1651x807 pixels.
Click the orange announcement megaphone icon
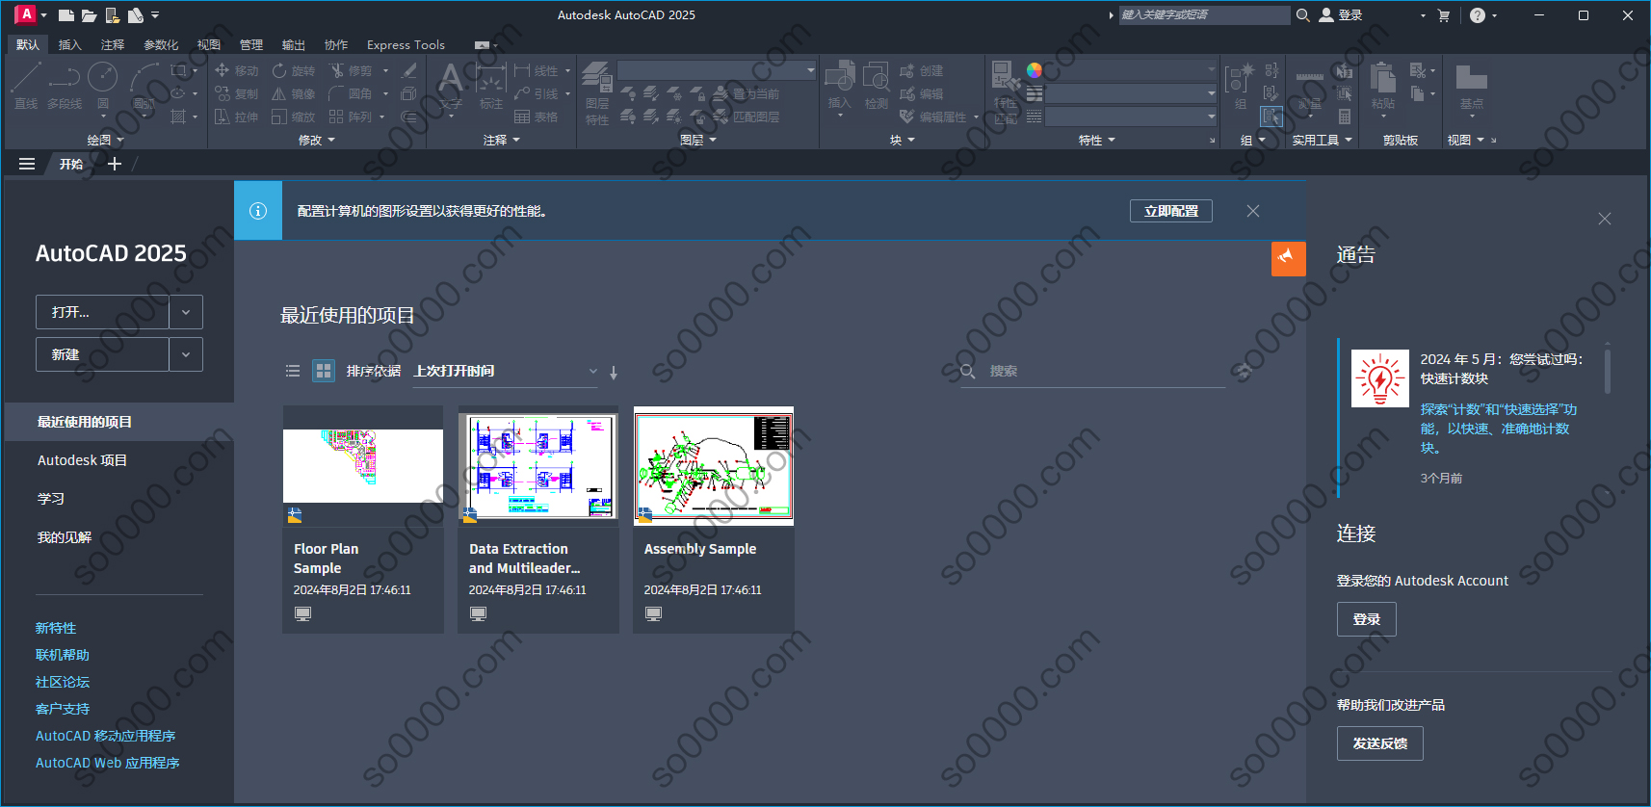pos(1288,258)
